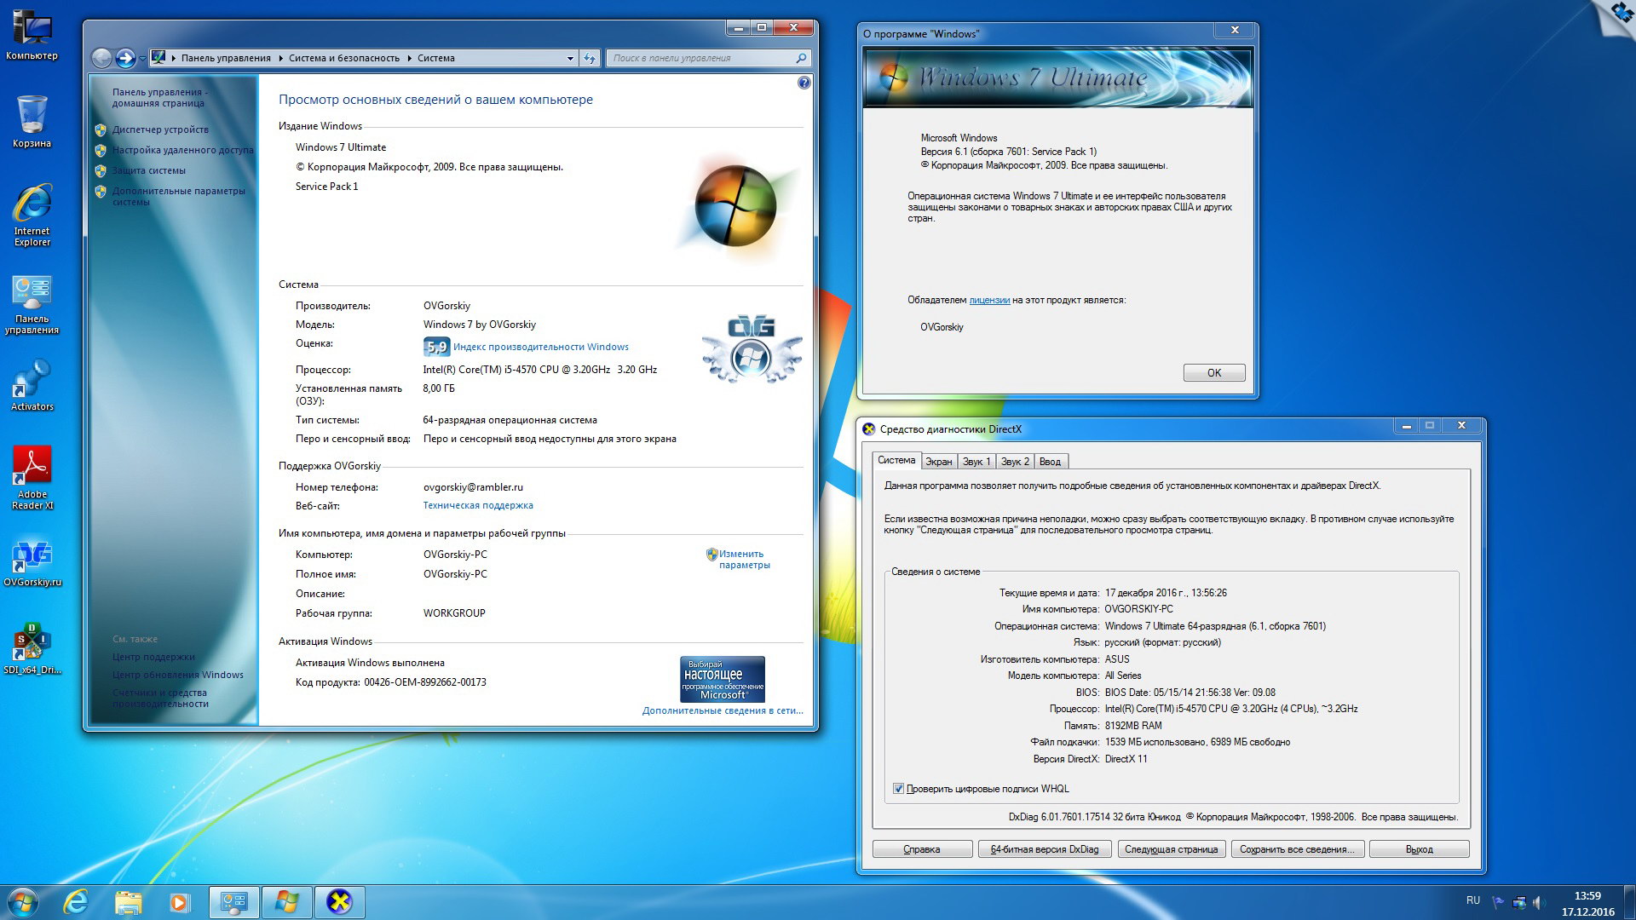1636x920 pixels.
Task: Click Техническая поддержка hyperlink in system info
Action: [477, 504]
